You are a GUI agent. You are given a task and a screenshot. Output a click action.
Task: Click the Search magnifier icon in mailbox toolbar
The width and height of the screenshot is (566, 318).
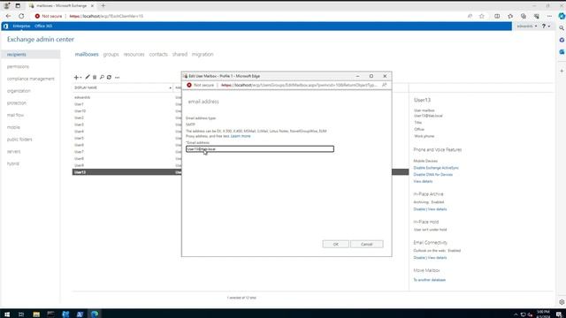(102, 77)
